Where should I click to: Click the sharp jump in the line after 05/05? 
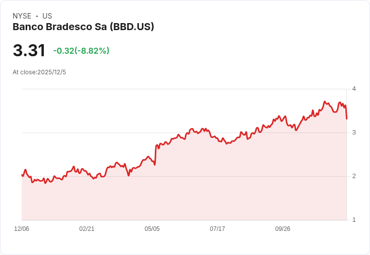click(156, 154)
